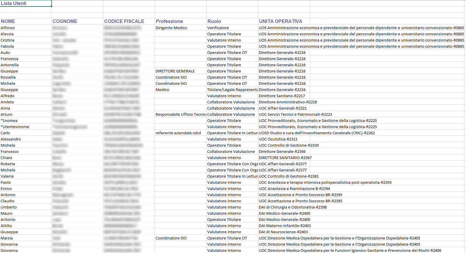Select the name cell 'Paolo'
466x253 pixels.
tap(26, 182)
